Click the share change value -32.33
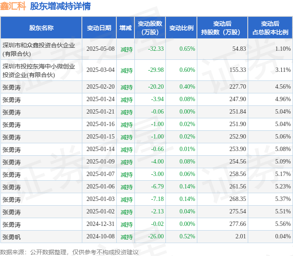The image size is (293, 256). point(156,49)
